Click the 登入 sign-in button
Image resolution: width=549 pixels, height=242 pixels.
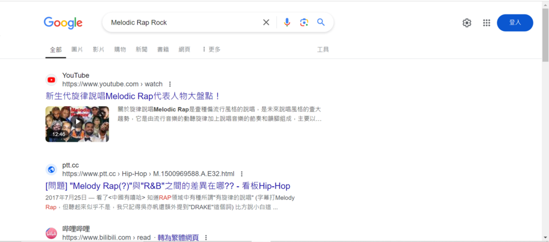pyautogui.click(x=515, y=23)
